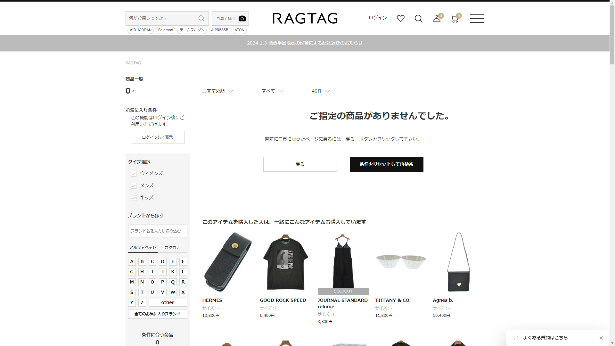Open the hamburger menu icon
Screen dimensions: 615x346
click(477, 19)
